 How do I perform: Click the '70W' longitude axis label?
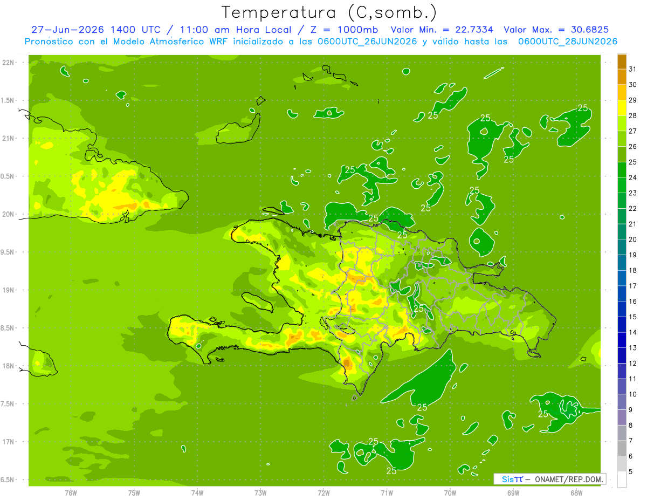coord(450,493)
